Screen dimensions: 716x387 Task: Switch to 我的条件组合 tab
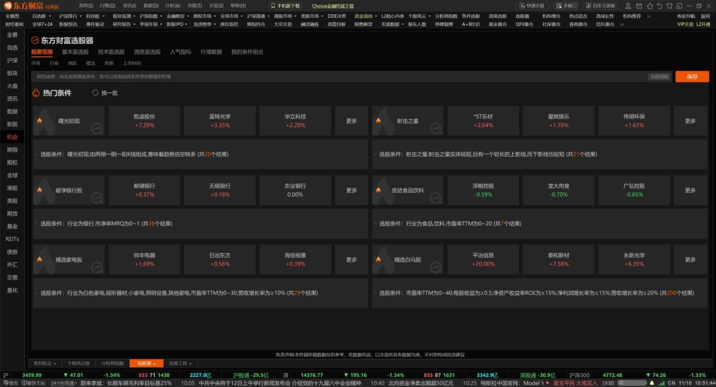coord(247,52)
